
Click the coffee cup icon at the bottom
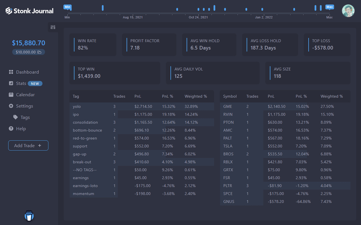click(29, 216)
